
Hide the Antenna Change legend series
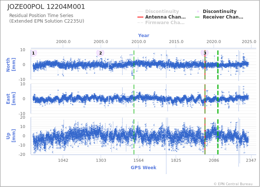click(162, 17)
